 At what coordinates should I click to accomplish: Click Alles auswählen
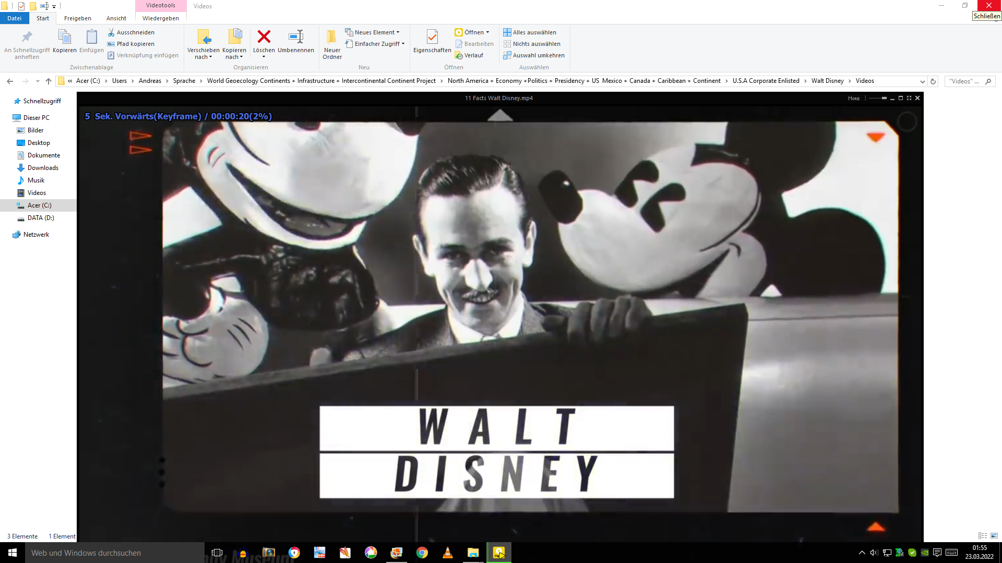click(x=530, y=32)
